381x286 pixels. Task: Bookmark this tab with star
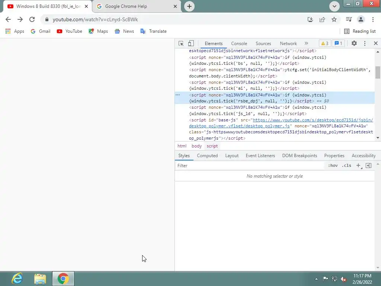click(x=334, y=19)
